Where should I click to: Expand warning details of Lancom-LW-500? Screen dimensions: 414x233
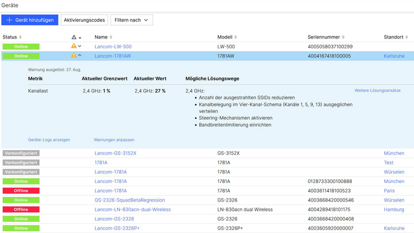80,47
